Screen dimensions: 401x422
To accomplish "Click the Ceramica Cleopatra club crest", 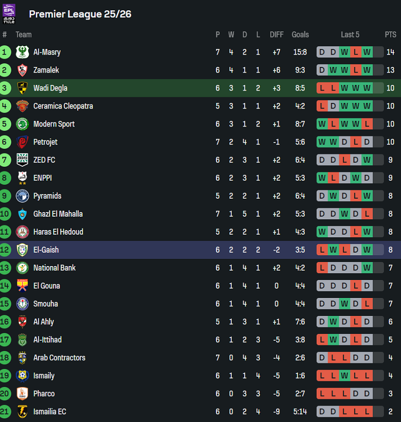I will tap(22, 106).
